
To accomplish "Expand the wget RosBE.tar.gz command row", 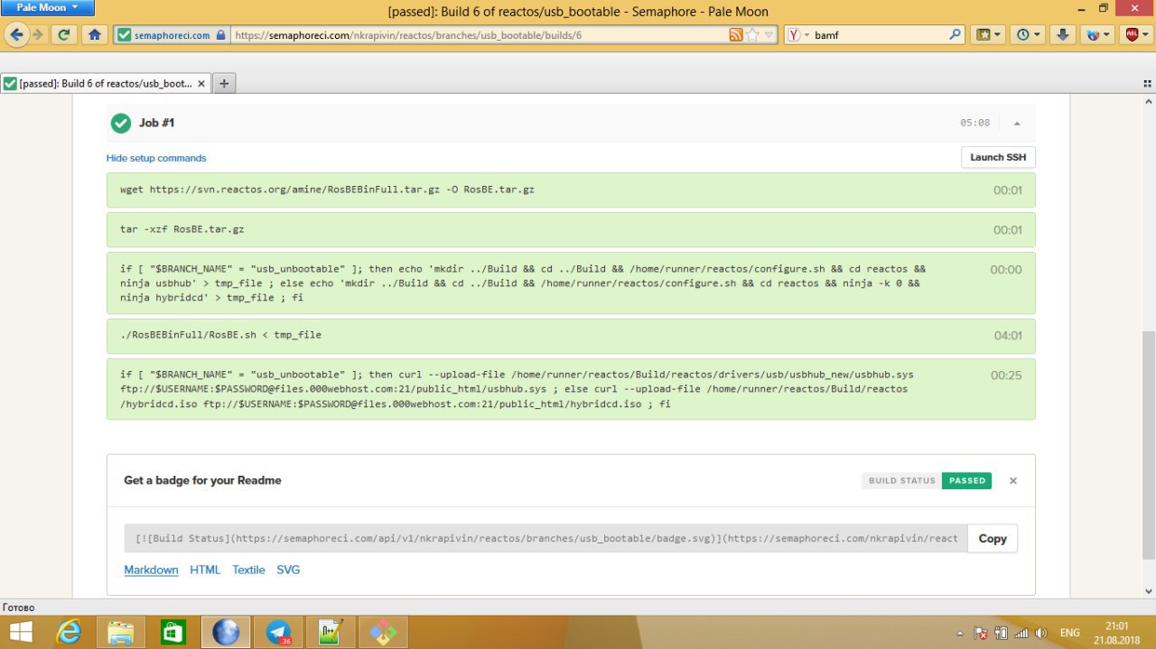I will tap(571, 190).
